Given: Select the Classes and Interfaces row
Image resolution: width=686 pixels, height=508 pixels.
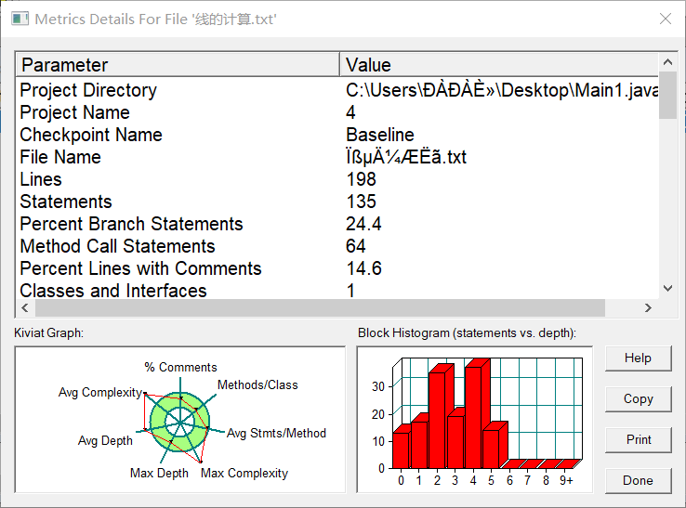Looking at the screenshot, I should coord(337,290).
